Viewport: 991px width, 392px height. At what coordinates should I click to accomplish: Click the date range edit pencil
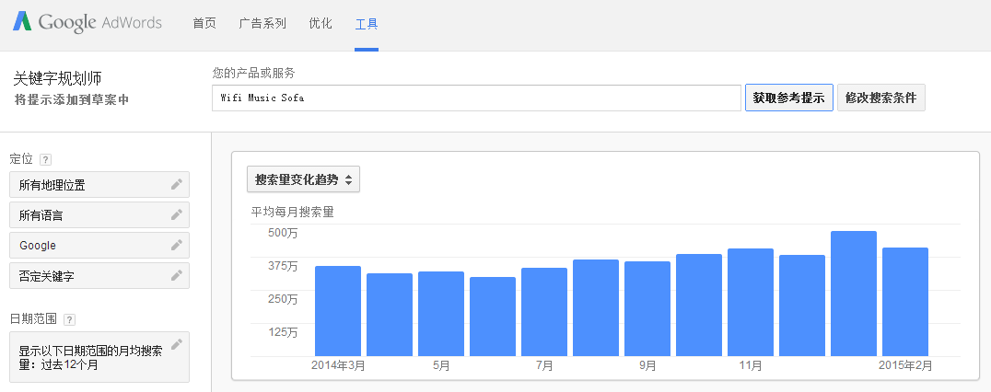pyautogui.click(x=177, y=344)
